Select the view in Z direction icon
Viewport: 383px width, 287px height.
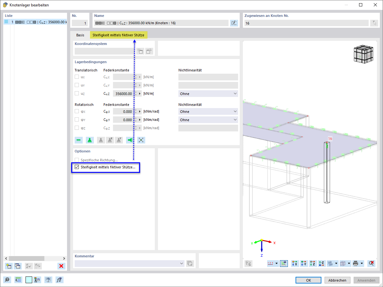coord(313,263)
